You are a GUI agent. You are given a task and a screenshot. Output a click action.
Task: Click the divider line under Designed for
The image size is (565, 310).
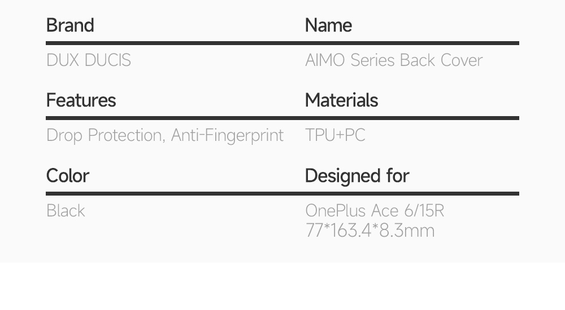(412, 193)
